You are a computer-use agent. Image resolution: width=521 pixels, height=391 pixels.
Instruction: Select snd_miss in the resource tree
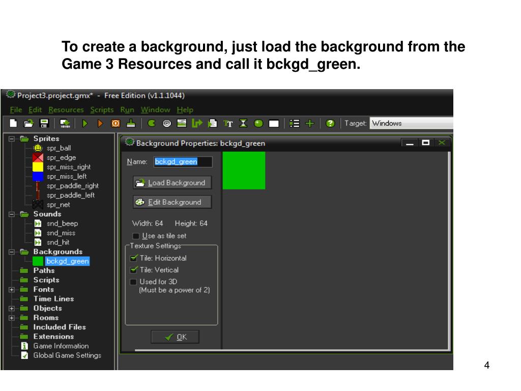tap(61, 233)
